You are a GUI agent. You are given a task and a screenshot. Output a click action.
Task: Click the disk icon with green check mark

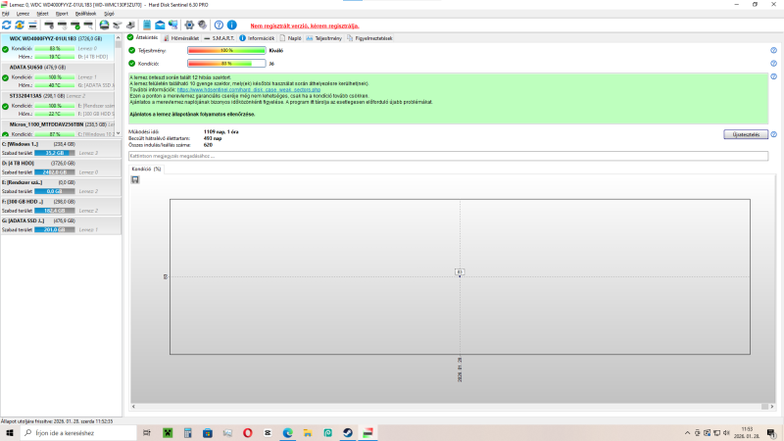tap(75, 25)
